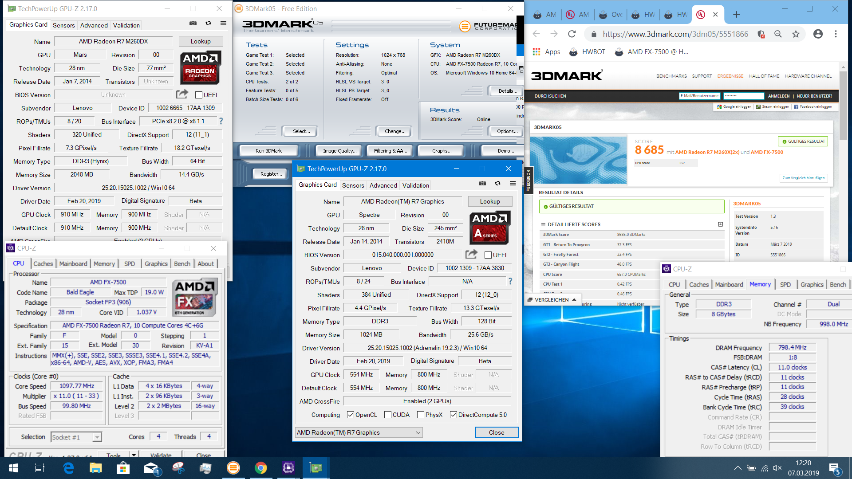Expand the VERGLEICHEN compare bar
The width and height of the screenshot is (852, 479).
tap(552, 300)
